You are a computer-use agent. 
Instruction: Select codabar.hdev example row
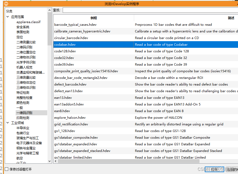pos(146,44)
